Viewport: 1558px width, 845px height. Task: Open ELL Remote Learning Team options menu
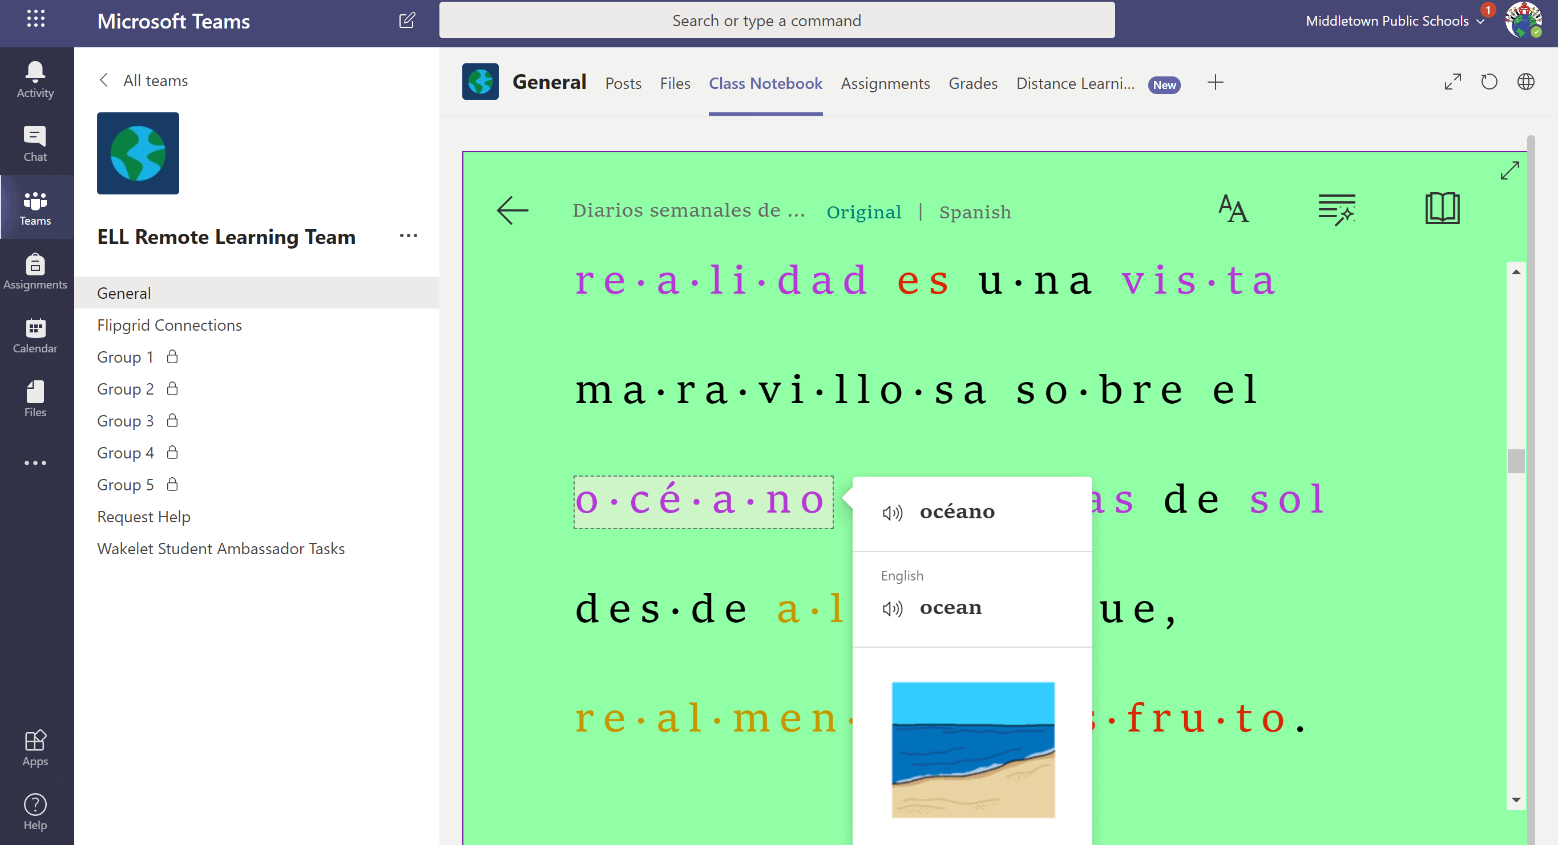point(408,235)
